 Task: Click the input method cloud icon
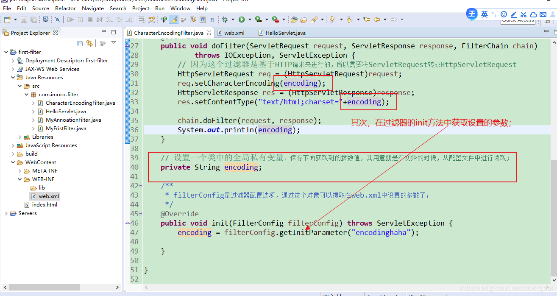coord(533,14)
